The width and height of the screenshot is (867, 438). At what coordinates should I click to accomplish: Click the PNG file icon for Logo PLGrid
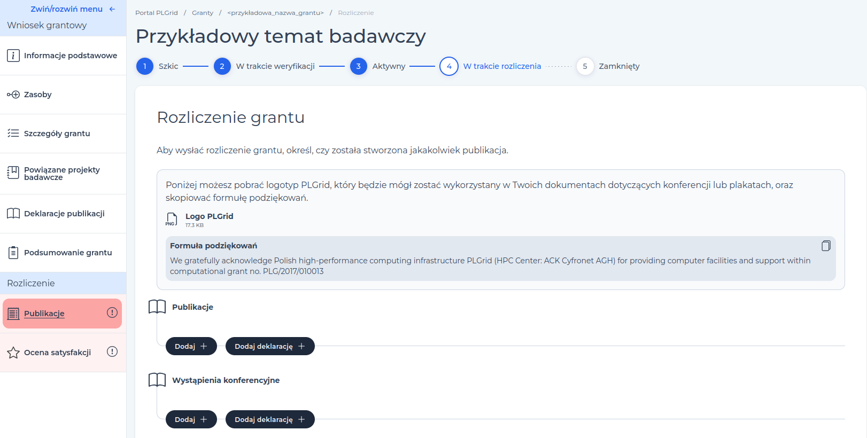[171, 220]
